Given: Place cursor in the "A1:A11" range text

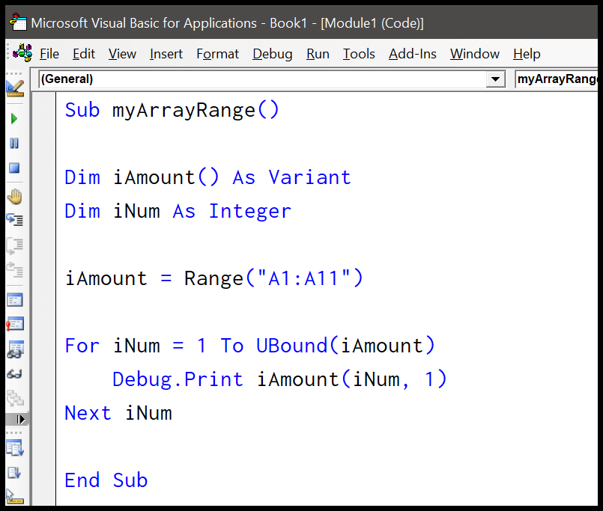Looking at the screenshot, I should click(x=304, y=278).
